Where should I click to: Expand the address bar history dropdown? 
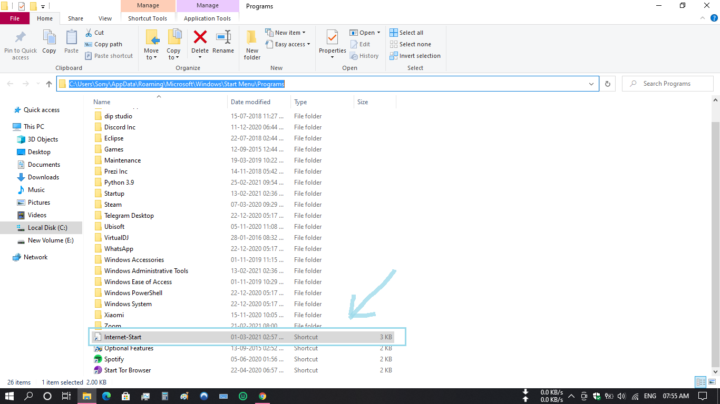tap(591, 83)
